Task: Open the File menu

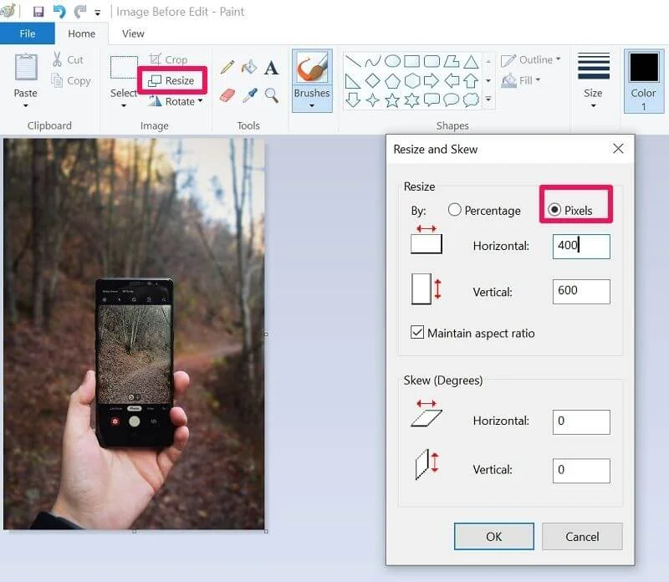Action: pyautogui.click(x=28, y=33)
